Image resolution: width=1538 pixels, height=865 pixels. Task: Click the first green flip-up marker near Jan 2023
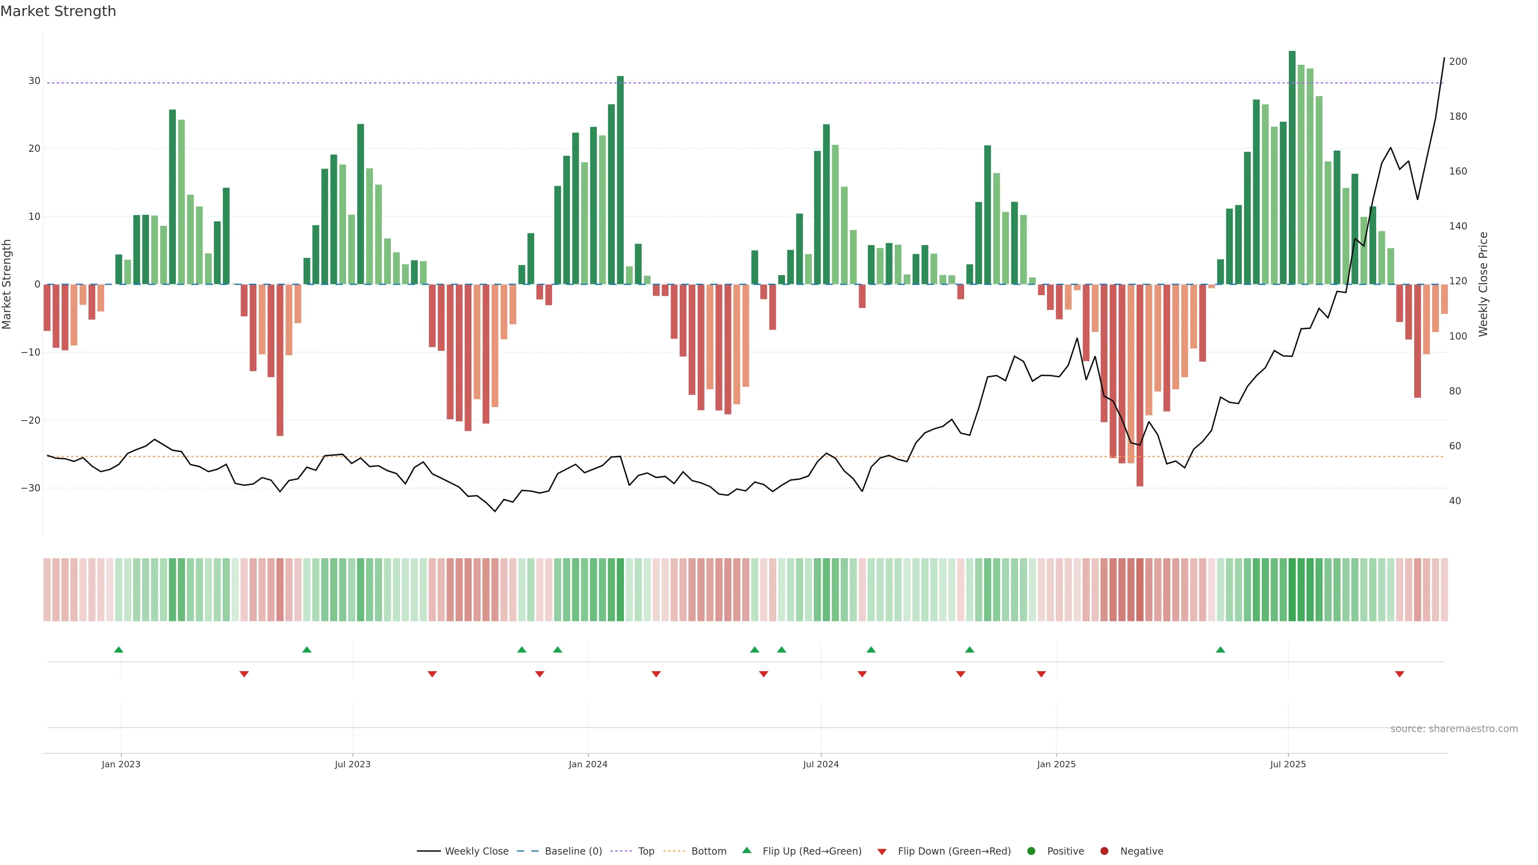(x=119, y=650)
